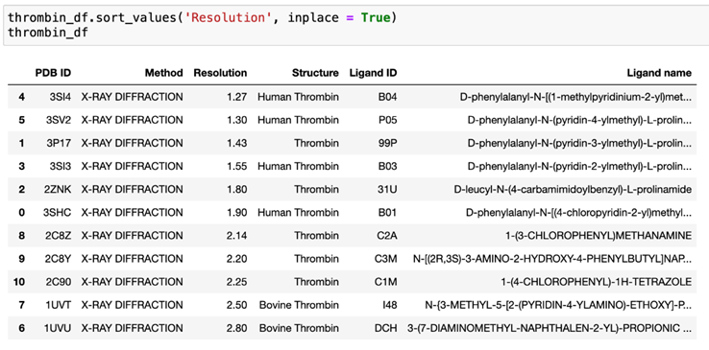The image size is (709, 350).
Task: Click PDB ID cell '2ZNK'
Action: 58,190
